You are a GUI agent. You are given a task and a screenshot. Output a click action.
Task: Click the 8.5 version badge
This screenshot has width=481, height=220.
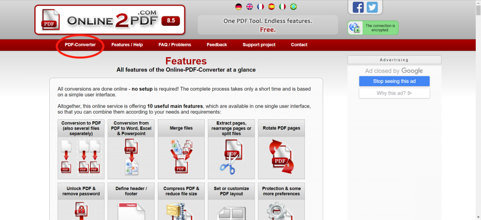click(x=171, y=21)
